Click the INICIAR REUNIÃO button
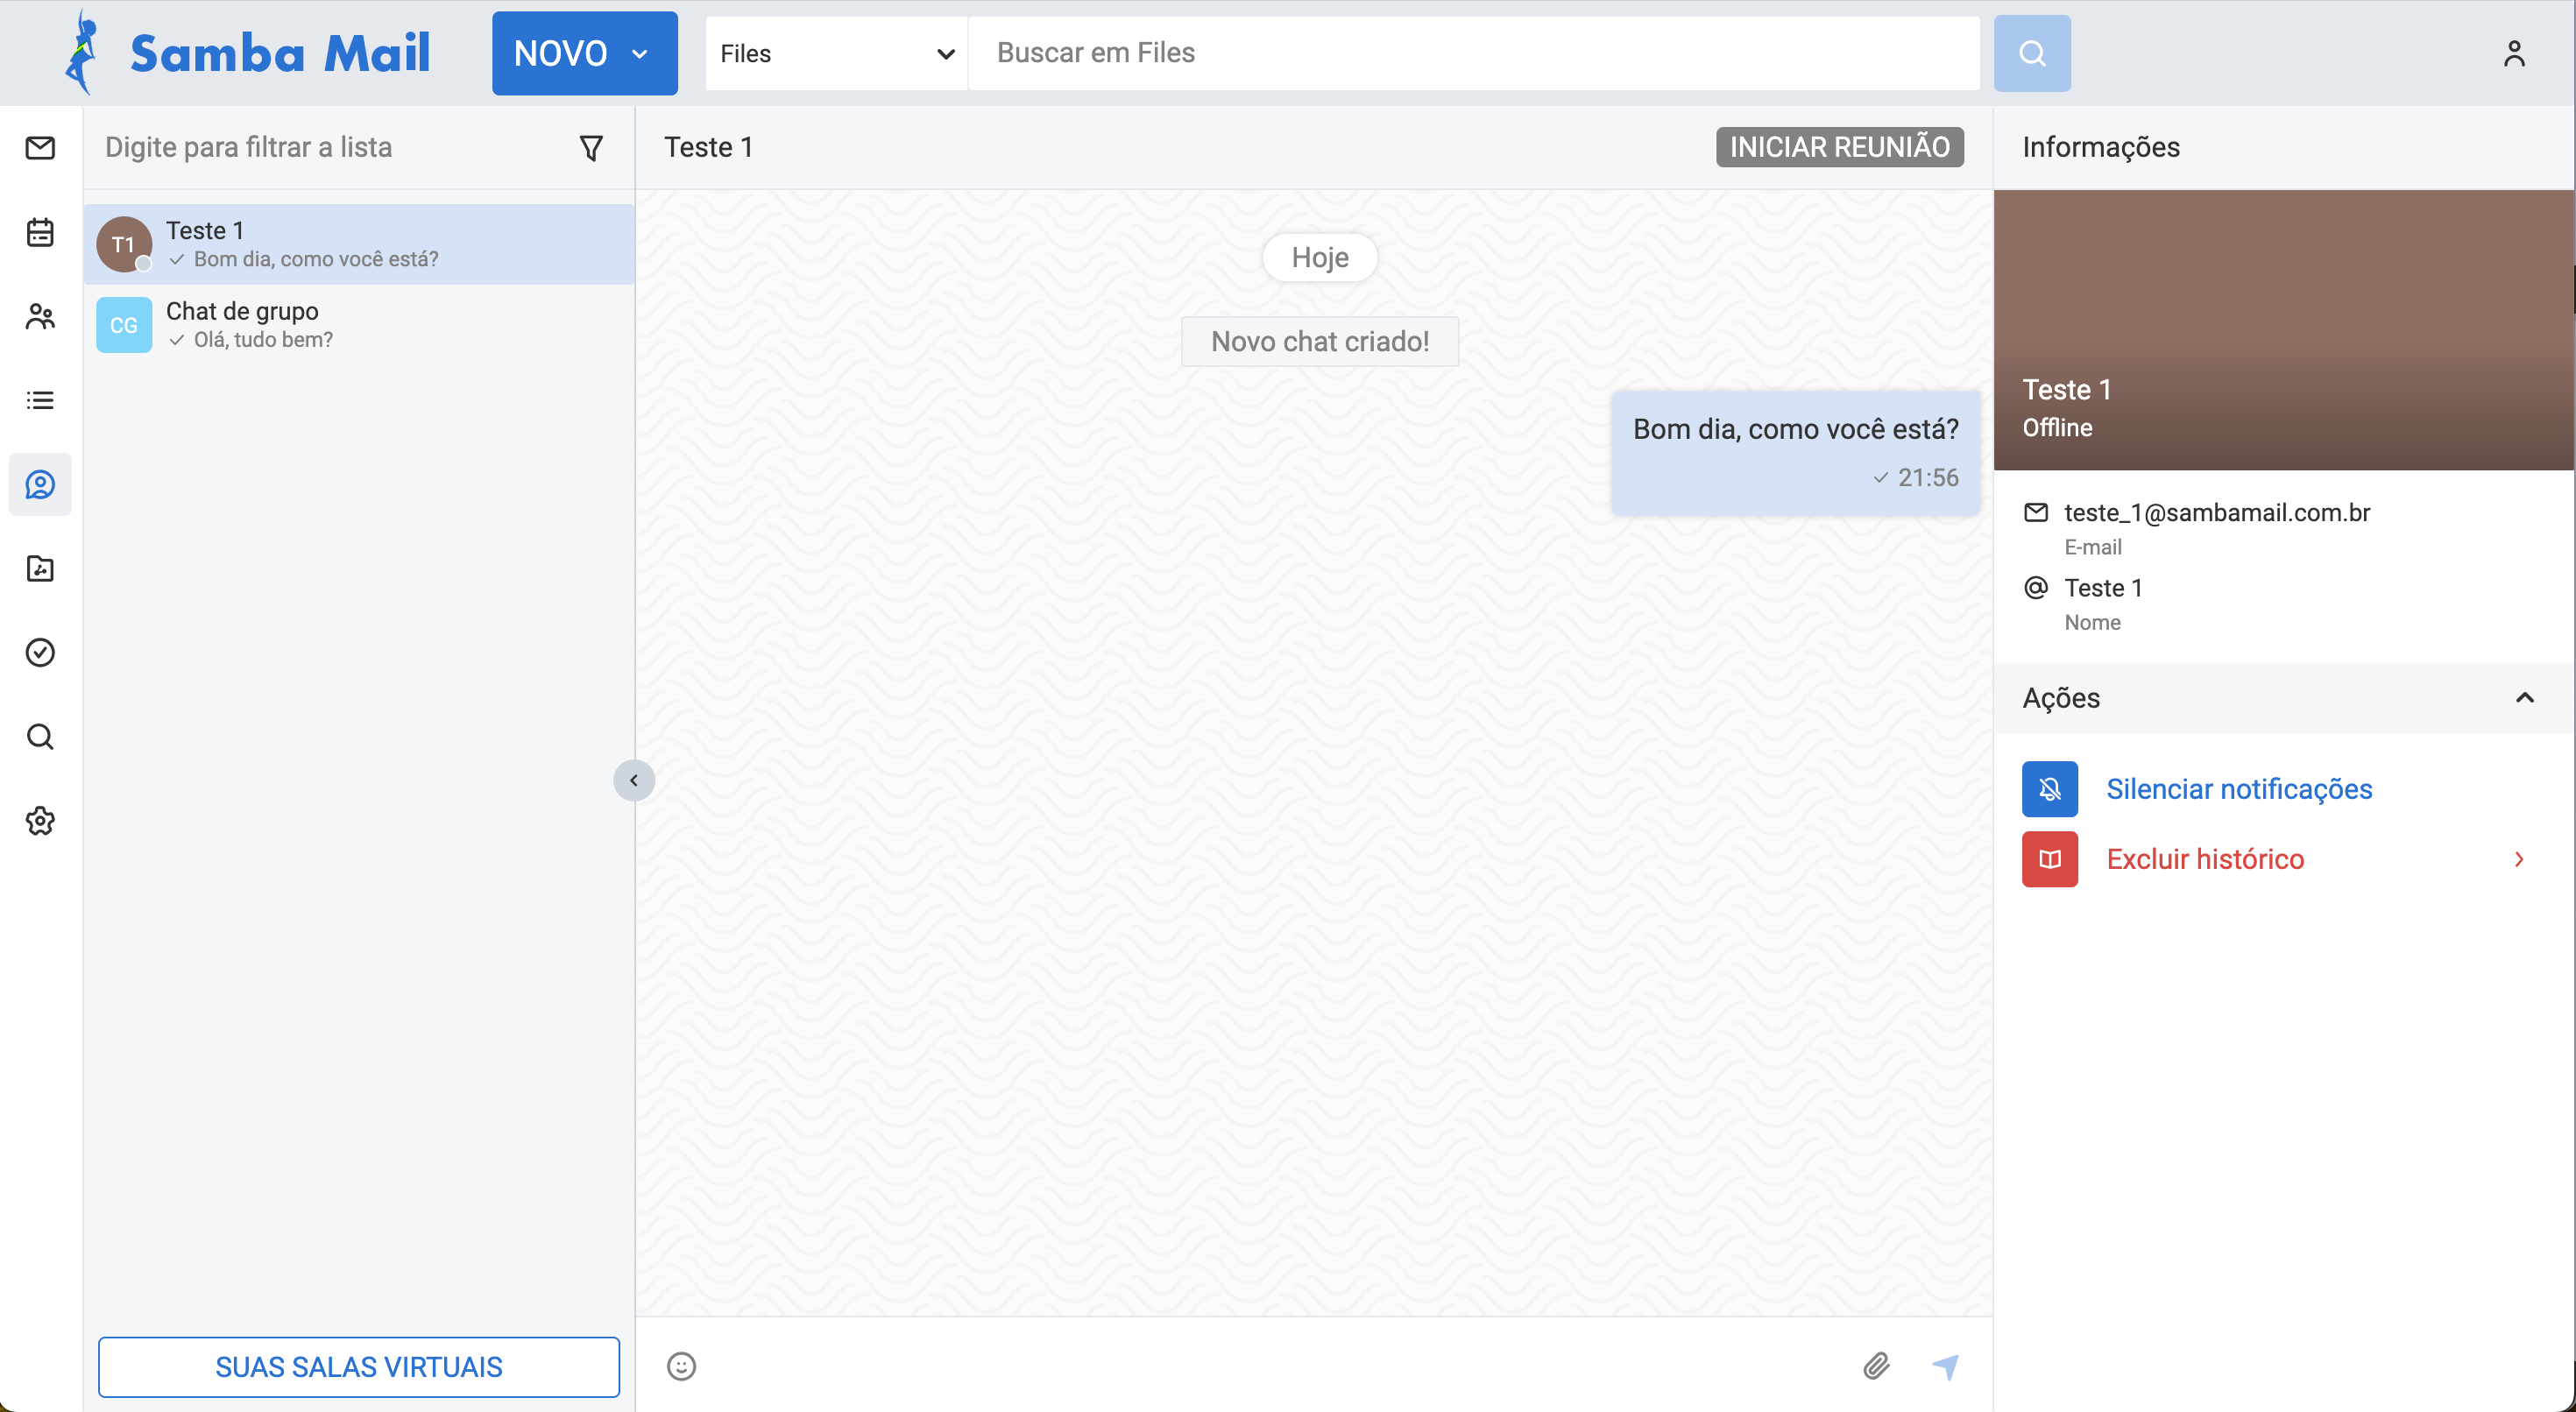2576x1412 pixels. (x=1839, y=147)
